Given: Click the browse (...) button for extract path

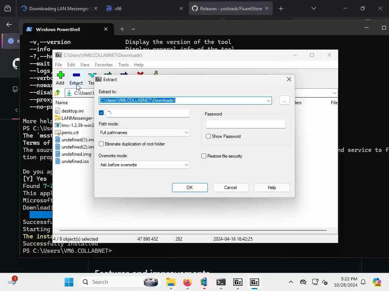Looking at the screenshot, I should (x=284, y=100).
